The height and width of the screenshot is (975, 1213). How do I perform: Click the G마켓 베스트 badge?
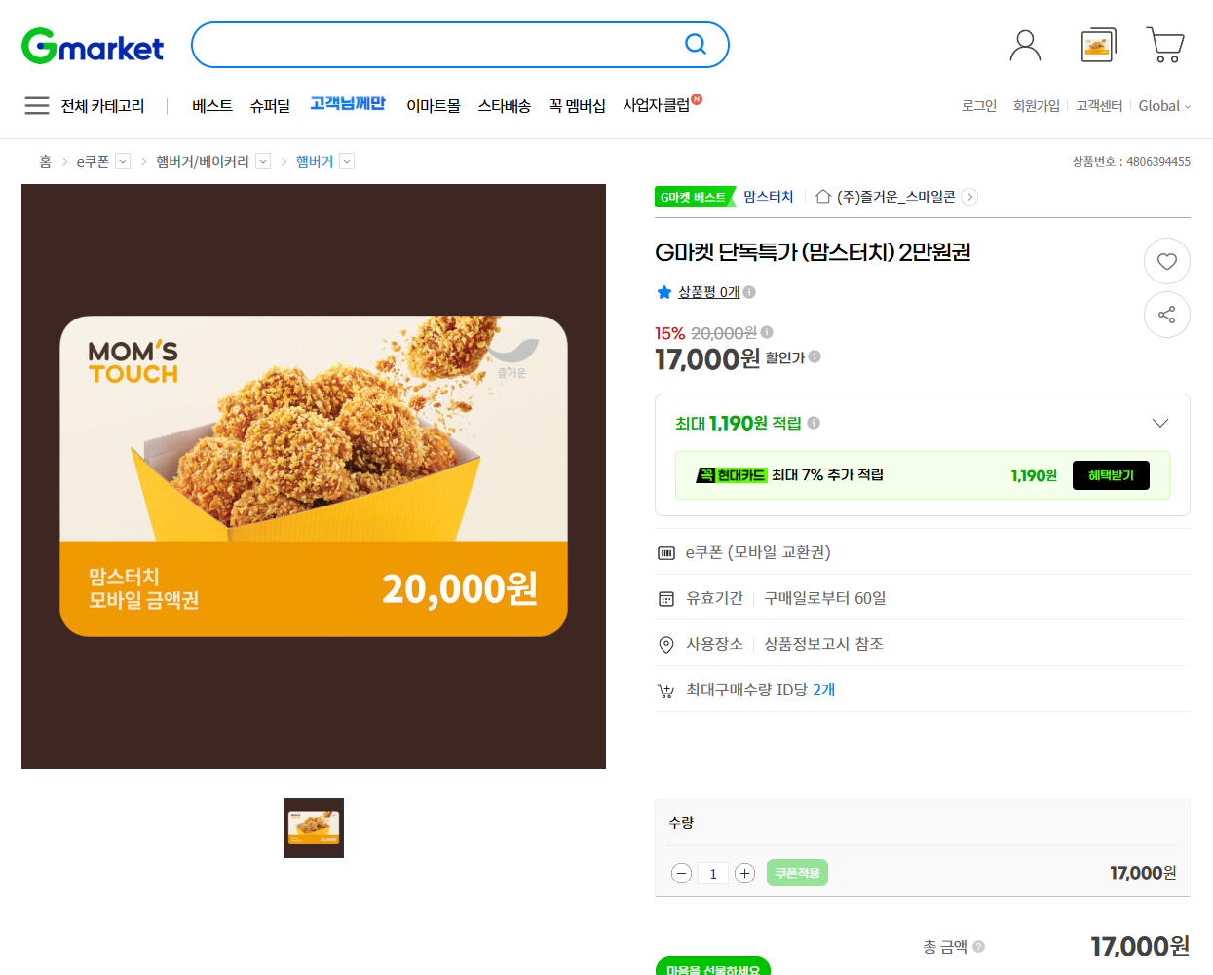pyautogui.click(x=694, y=197)
